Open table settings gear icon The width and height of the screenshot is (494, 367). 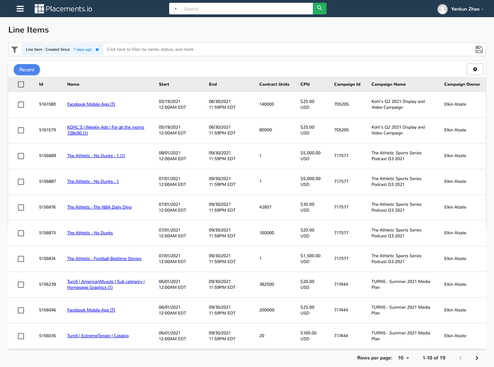pyautogui.click(x=475, y=69)
